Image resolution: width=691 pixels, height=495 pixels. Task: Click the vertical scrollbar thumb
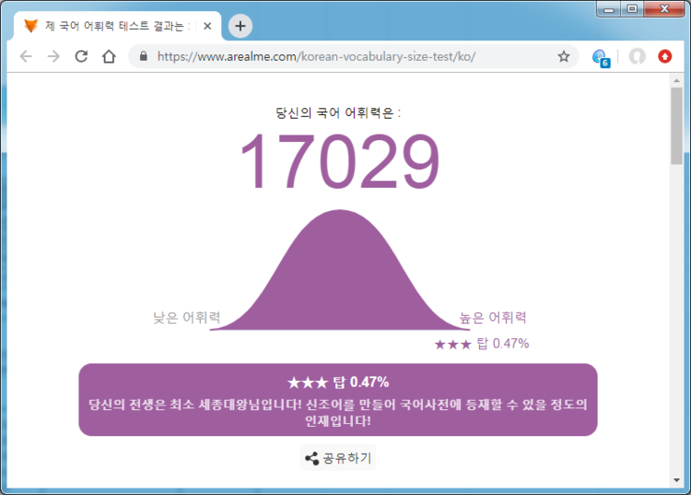[x=676, y=126]
